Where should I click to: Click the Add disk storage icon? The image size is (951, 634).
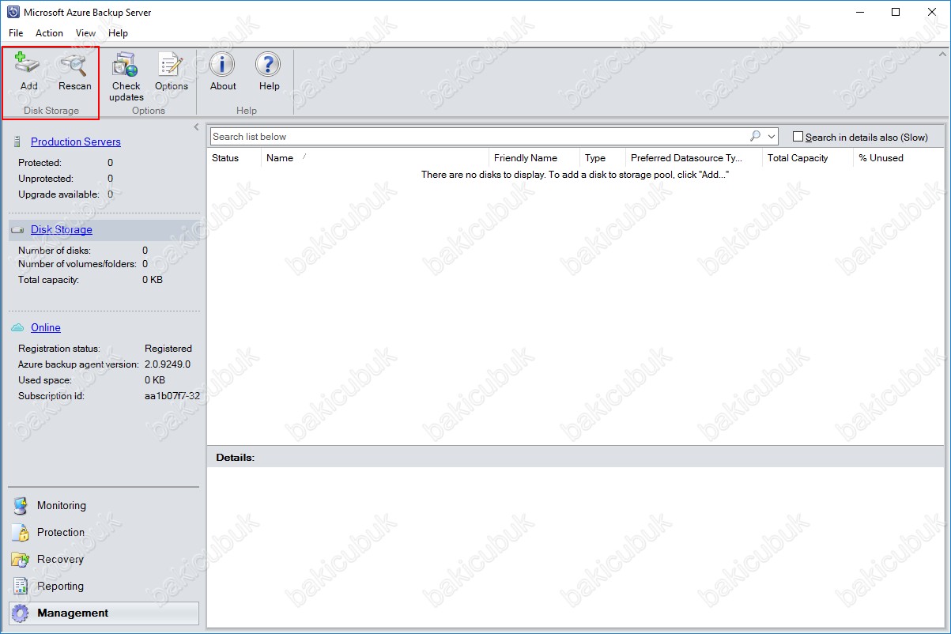tap(28, 65)
